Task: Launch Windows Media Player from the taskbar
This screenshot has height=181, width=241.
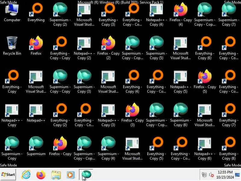Action: (71, 175)
